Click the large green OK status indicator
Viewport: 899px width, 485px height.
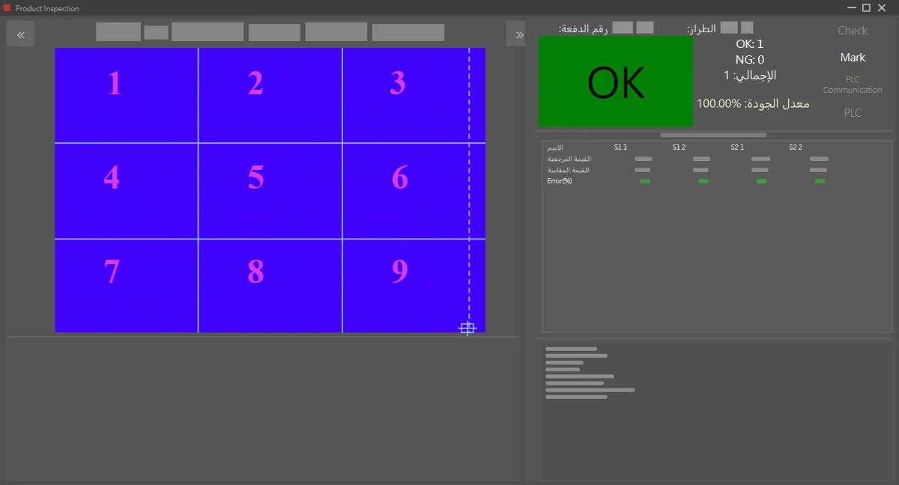coord(616,82)
